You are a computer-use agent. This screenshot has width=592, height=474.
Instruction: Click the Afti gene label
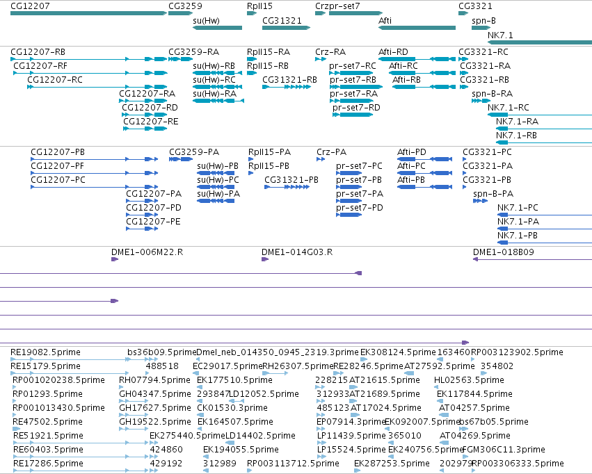[x=385, y=20]
